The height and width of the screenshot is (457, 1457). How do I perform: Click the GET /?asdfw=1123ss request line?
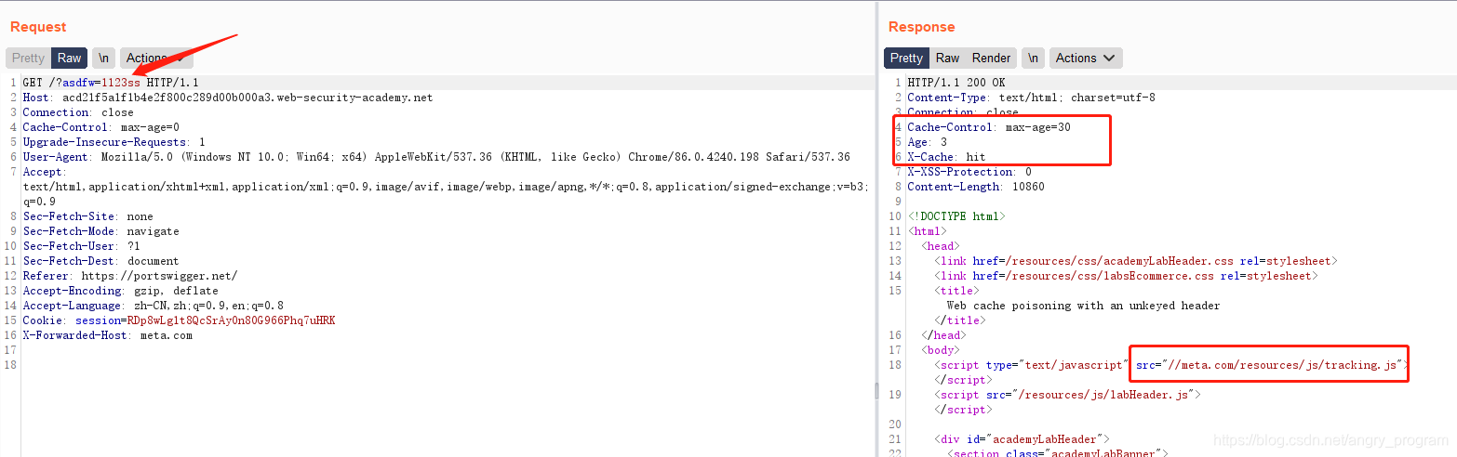point(111,83)
